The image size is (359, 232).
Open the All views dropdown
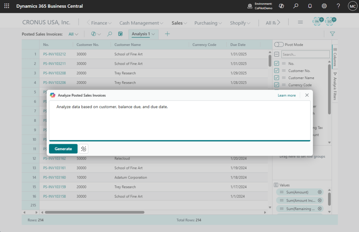(x=74, y=34)
